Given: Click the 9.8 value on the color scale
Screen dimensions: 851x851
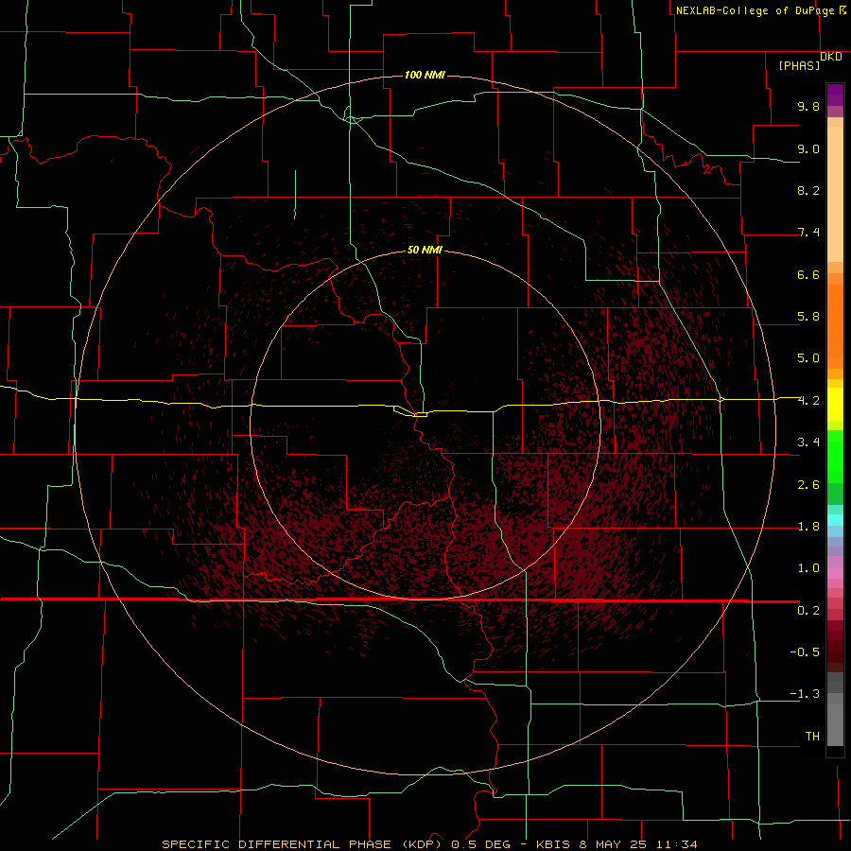Looking at the screenshot, I should click(x=808, y=106).
